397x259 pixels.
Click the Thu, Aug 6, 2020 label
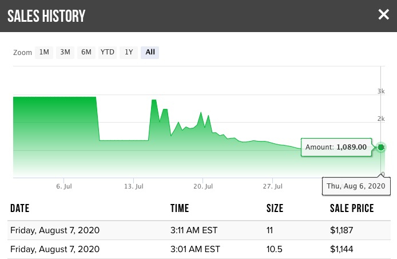click(x=357, y=186)
